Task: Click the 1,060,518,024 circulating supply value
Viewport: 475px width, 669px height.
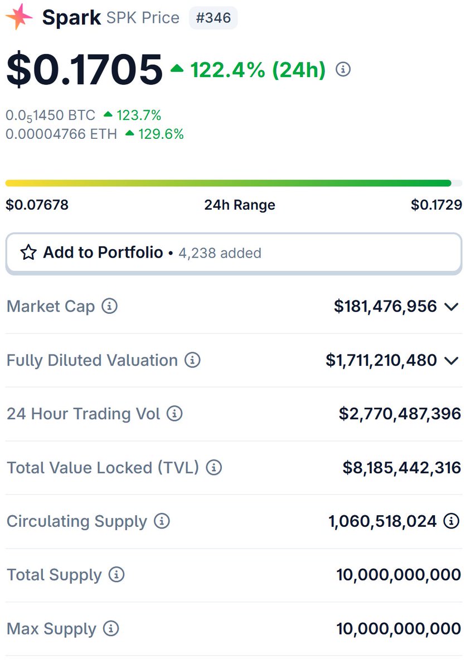Action: coord(382,521)
